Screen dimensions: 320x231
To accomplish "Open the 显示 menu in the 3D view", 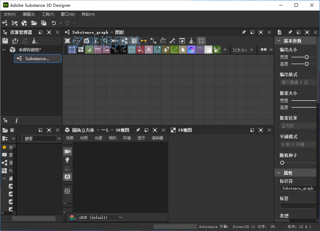I will coord(141,138).
